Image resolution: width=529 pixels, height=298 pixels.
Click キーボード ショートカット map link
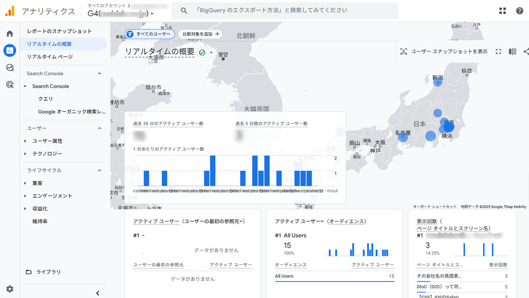pyautogui.click(x=434, y=207)
